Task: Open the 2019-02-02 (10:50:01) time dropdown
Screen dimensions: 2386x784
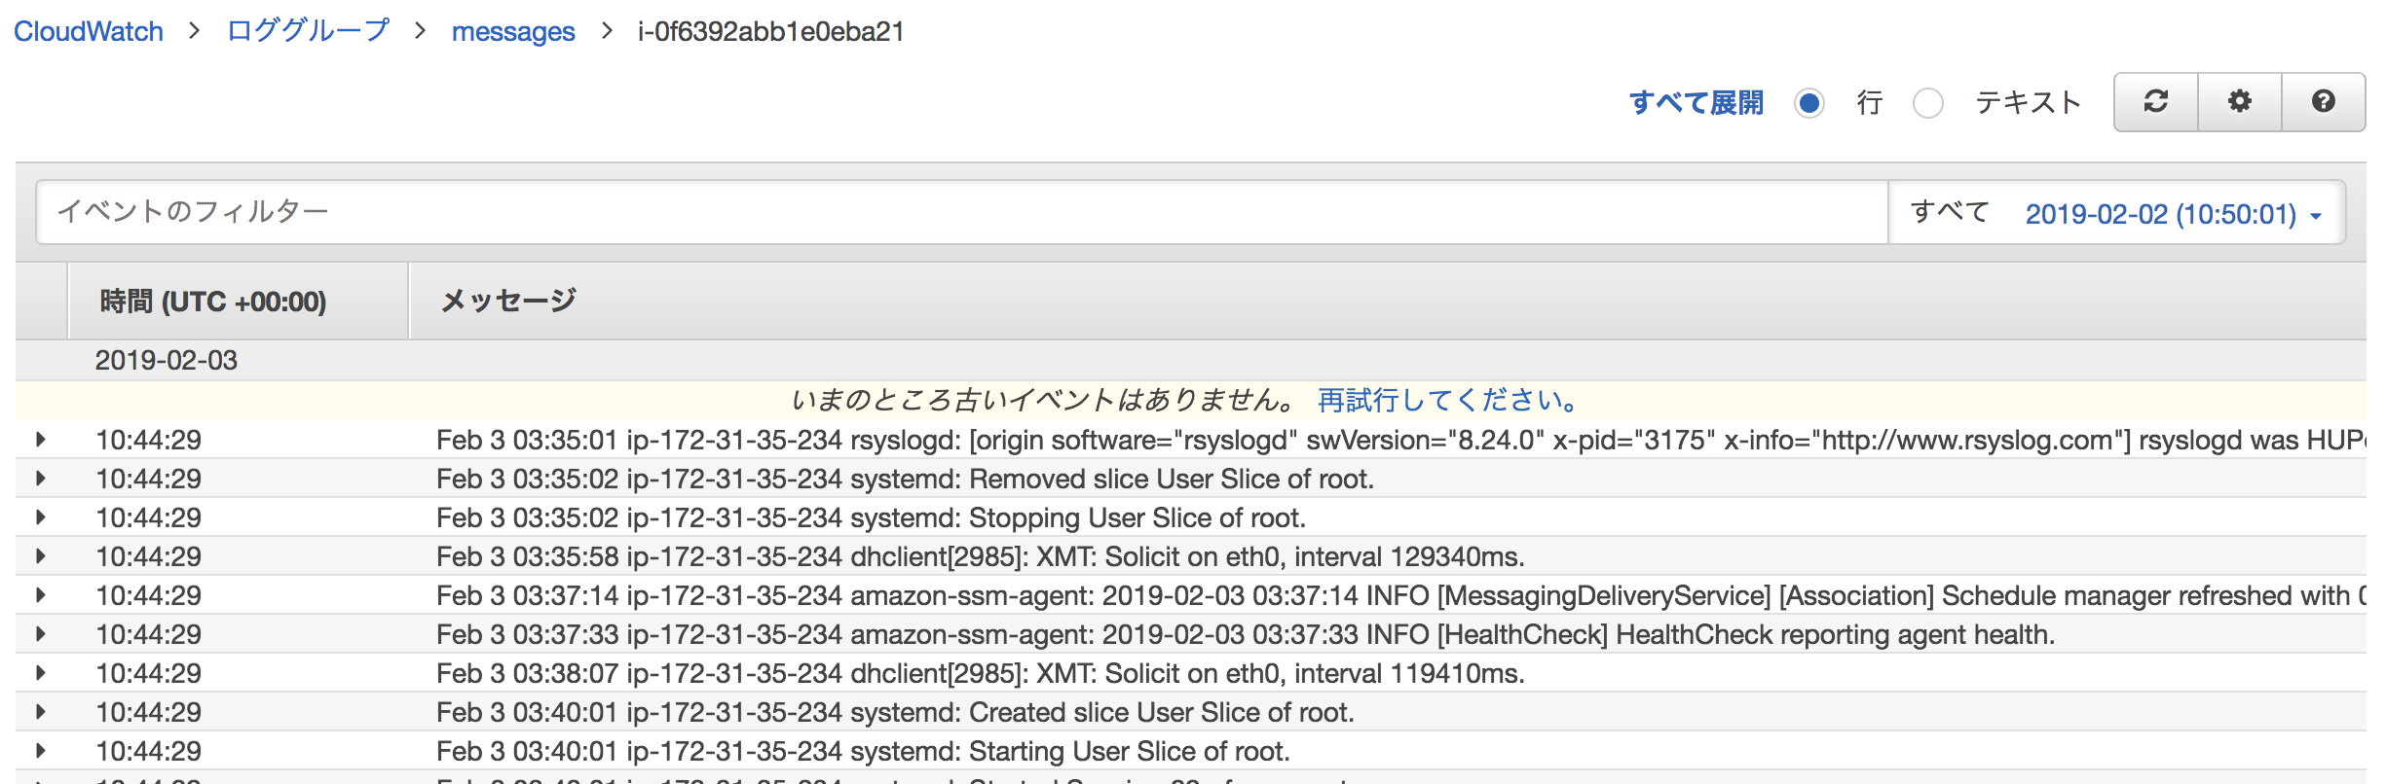Action: (x=2173, y=214)
